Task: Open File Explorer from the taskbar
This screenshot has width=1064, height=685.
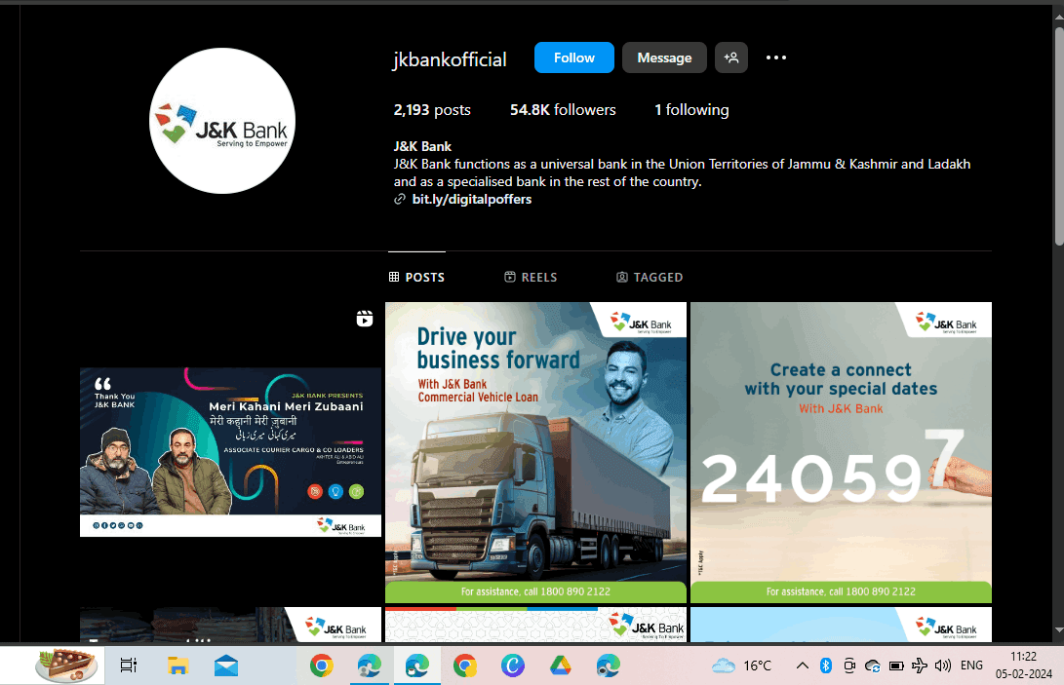Action: point(177,666)
